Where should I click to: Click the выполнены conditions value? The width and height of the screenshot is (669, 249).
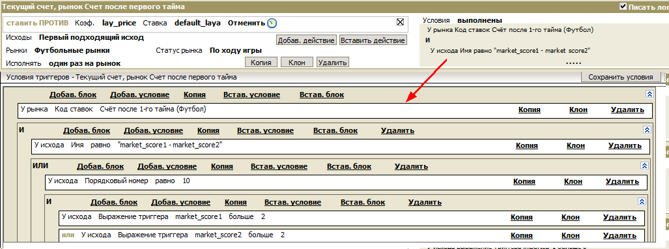[479, 20]
